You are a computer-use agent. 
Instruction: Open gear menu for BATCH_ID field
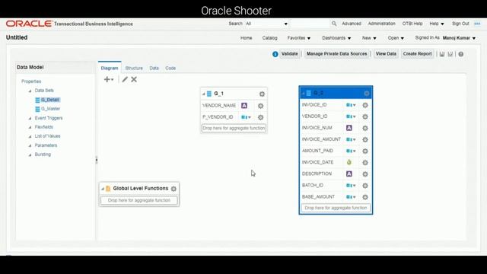point(365,186)
